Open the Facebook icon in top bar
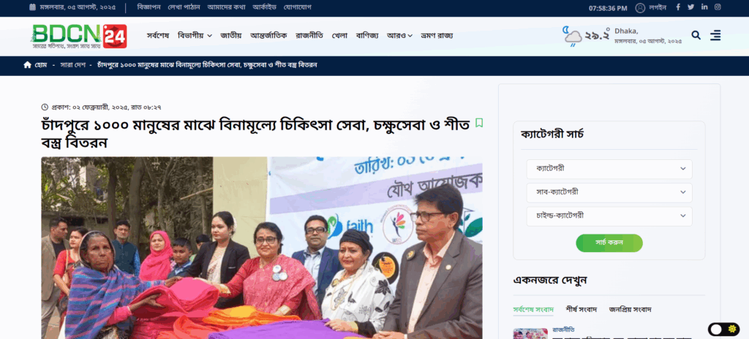 pyautogui.click(x=678, y=7)
